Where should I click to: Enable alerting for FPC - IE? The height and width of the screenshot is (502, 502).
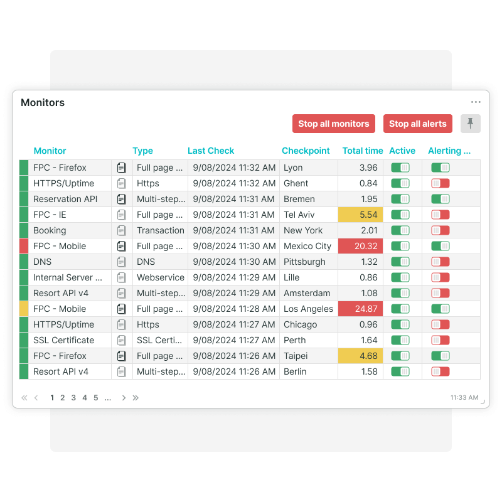441,215
